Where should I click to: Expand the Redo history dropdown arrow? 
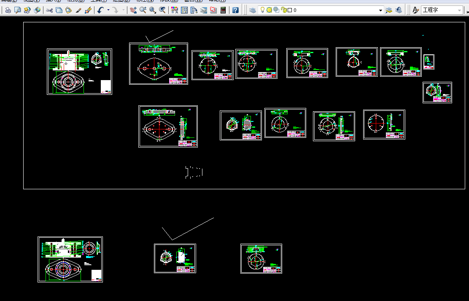[124, 10]
